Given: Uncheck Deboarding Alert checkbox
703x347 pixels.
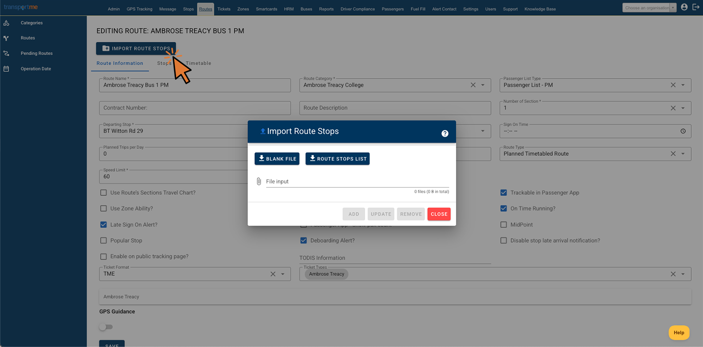Looking at the screenshot, I should pyautogui.click(x=303, y=240).
